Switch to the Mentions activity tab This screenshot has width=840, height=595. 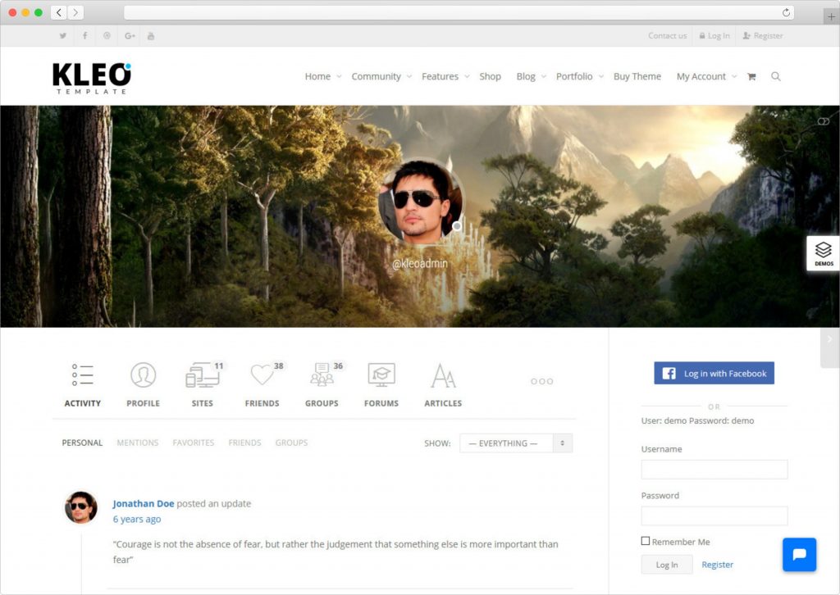coord(137,443)
